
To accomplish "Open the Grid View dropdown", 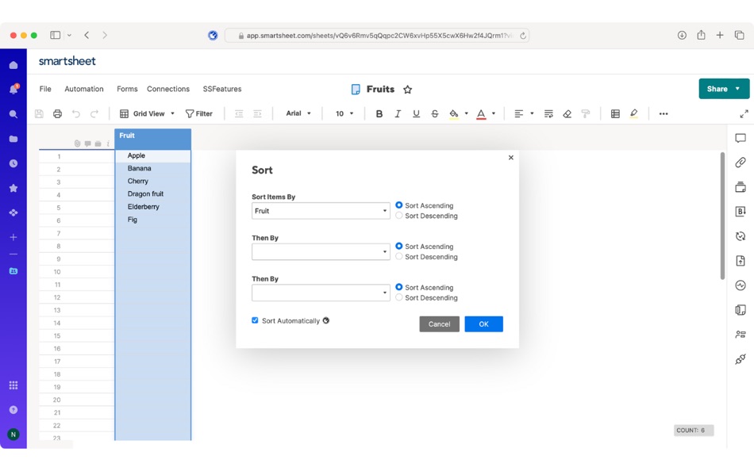I will [x=147, y=114].
